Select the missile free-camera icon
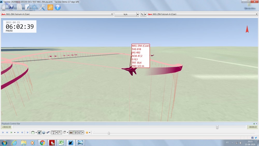Viewport: 259px width, 146px height. click(48, 132)
